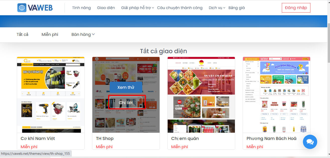Image resolution: width=330 pixels, height=158 pixels.
Task: Open the Chị em quán theme preview
Action: pyautogui.click(x=201, y=95)
